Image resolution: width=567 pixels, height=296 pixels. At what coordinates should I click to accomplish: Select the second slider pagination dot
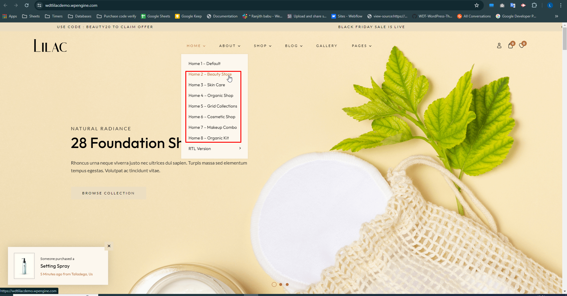pos(281,284)
